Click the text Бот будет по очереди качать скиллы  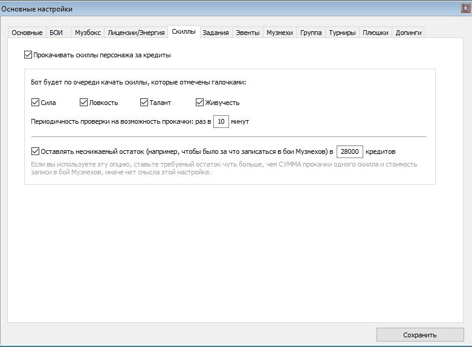pos(138,83)
